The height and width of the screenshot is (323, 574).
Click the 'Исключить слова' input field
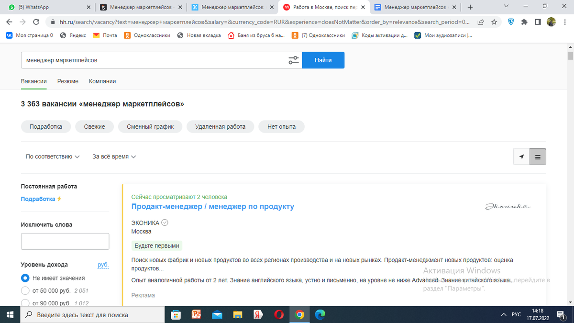coord(65,241)
